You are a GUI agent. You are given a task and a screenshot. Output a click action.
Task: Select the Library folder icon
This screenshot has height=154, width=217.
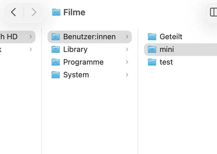[x=56, y=49]
